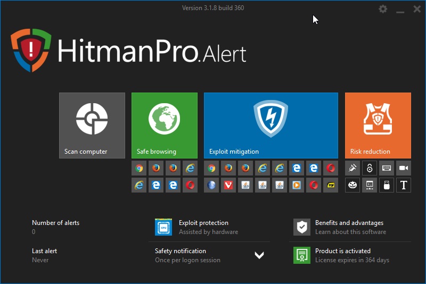Viewport: 426px width, 284px height.
Task: Click the Number of alerts label
Action: (x=56, y=223)
